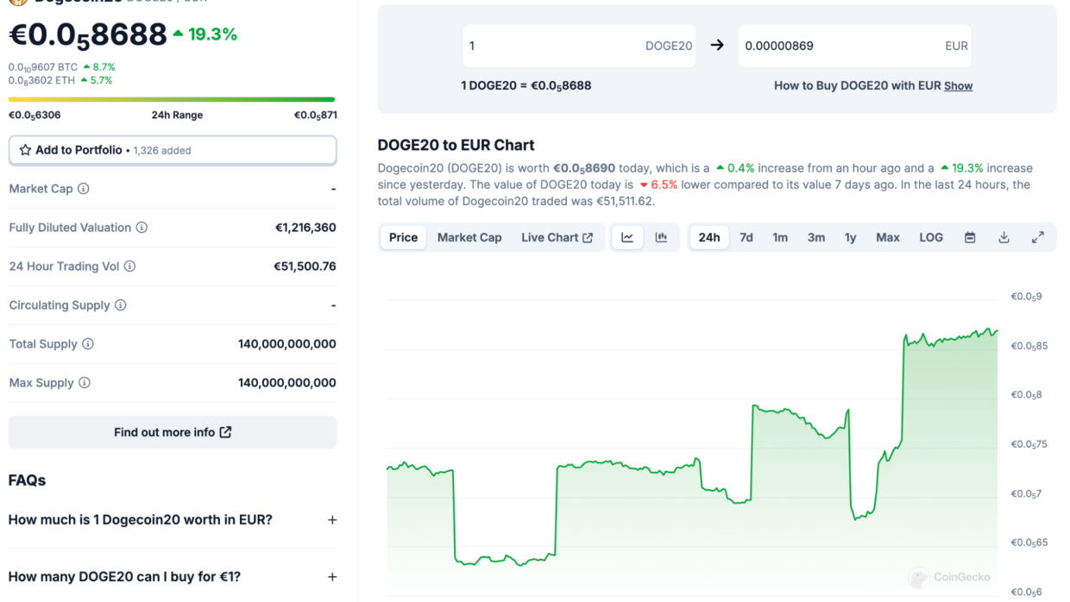The width and height of the screenshot is (1070, 602).
Task: Click Show link for buying DOGE20 with EUR
Action: tap(958, 86)
